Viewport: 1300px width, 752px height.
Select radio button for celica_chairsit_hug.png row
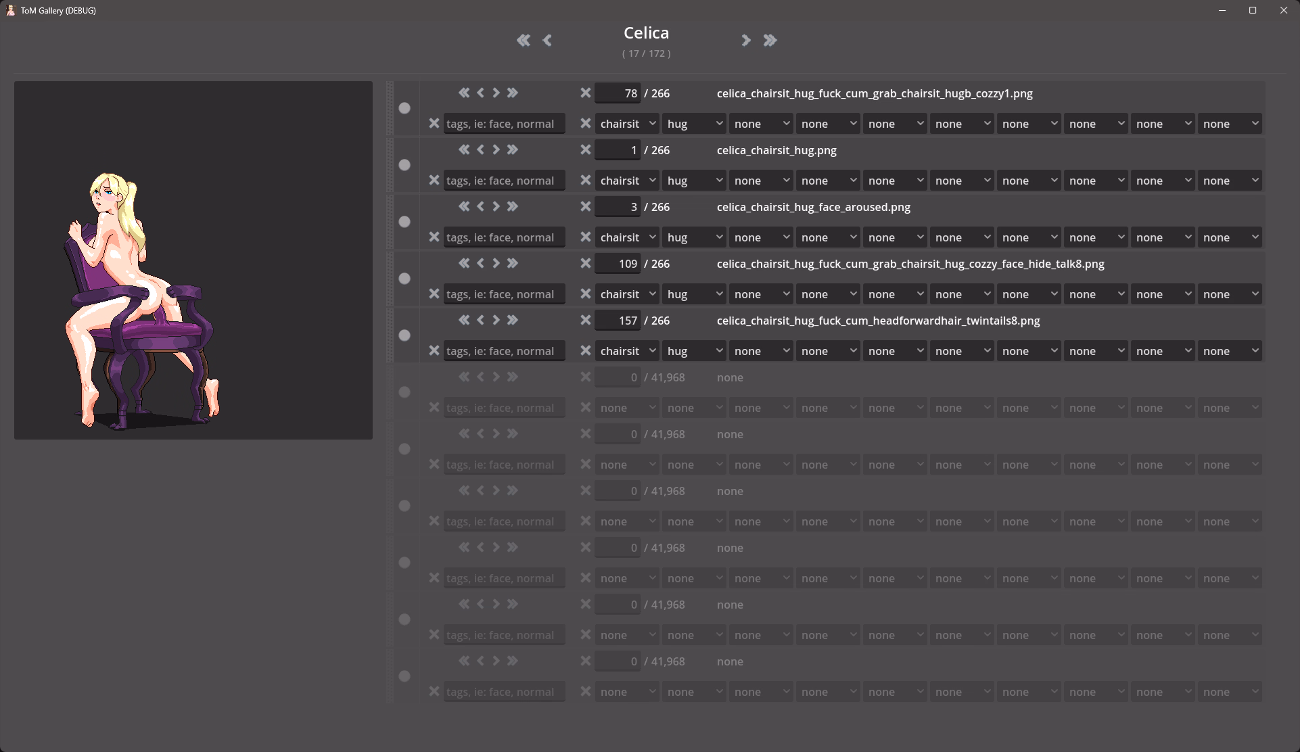pyautogui.click(x=404, y=165)
